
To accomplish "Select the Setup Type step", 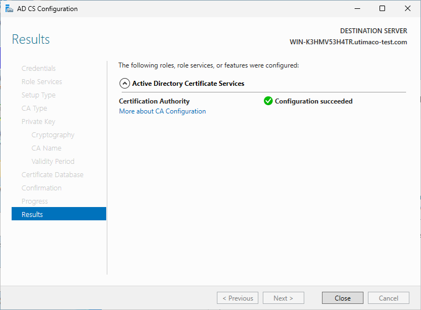I will [38, 95].
